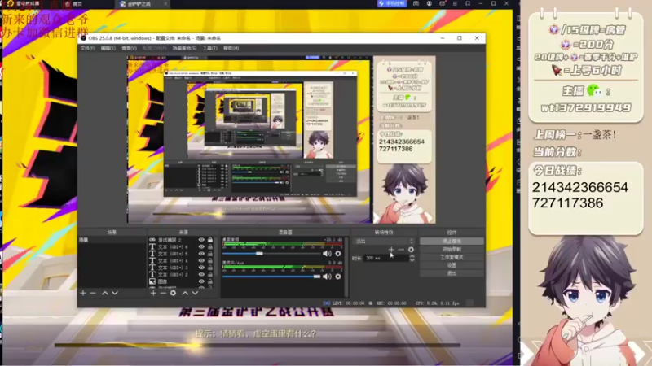652x366 pixels.
Task: Open transition properties gear icon
Action: point(411,250)
